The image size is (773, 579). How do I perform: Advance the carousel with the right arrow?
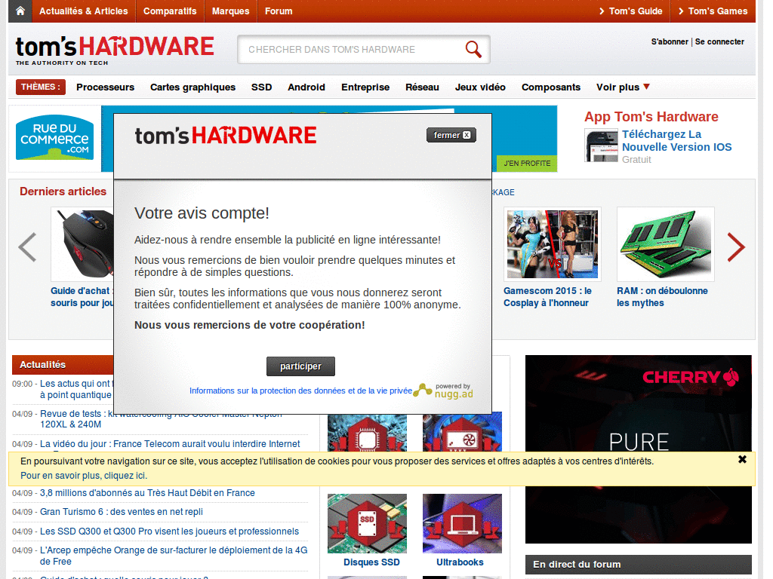click(x=735, y=247)
